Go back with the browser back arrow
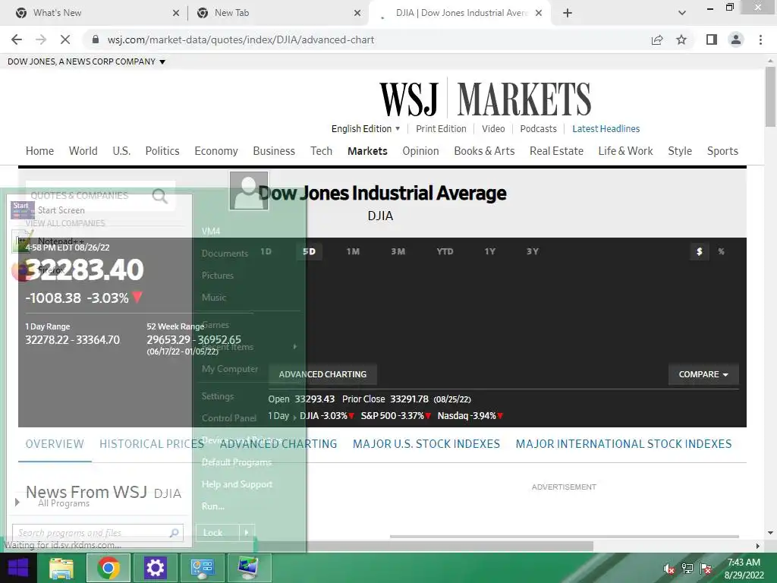The height and width of the screenshot is (583, 777). pyautogui.click(x=17, y=39)
